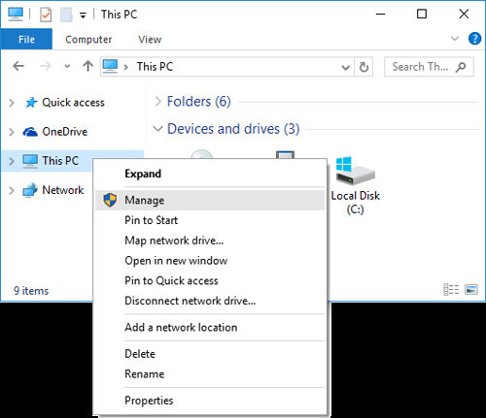The image size is (486, 418).
Task: Go forward with the right arrow
Action: (x=46, y=66)
